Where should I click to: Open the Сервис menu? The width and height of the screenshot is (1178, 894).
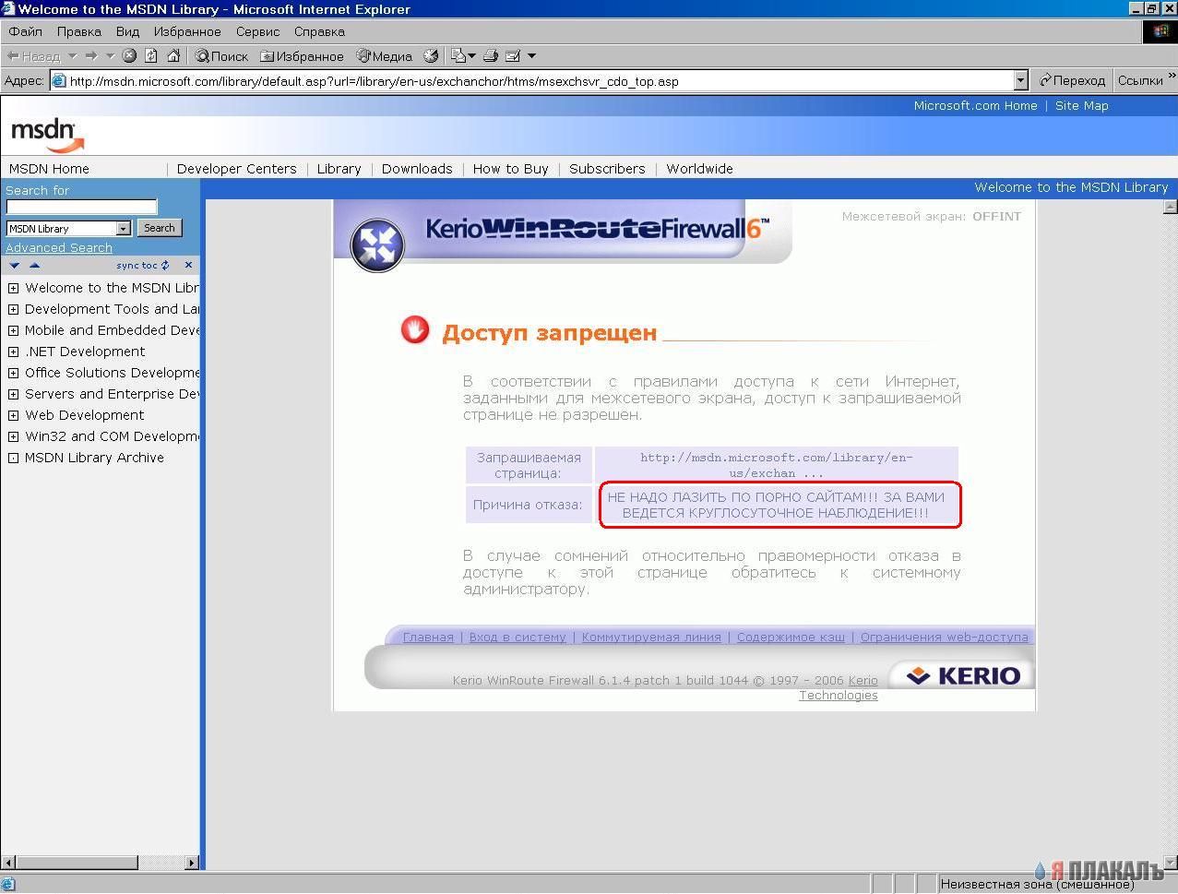pyautogui.click(x=257, y=31)
